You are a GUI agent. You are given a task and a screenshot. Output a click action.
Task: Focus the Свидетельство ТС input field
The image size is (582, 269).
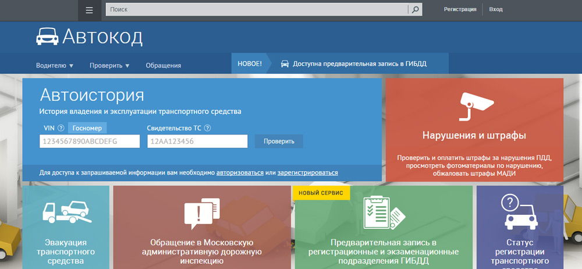pyautogui.click(x=197, y=141)
